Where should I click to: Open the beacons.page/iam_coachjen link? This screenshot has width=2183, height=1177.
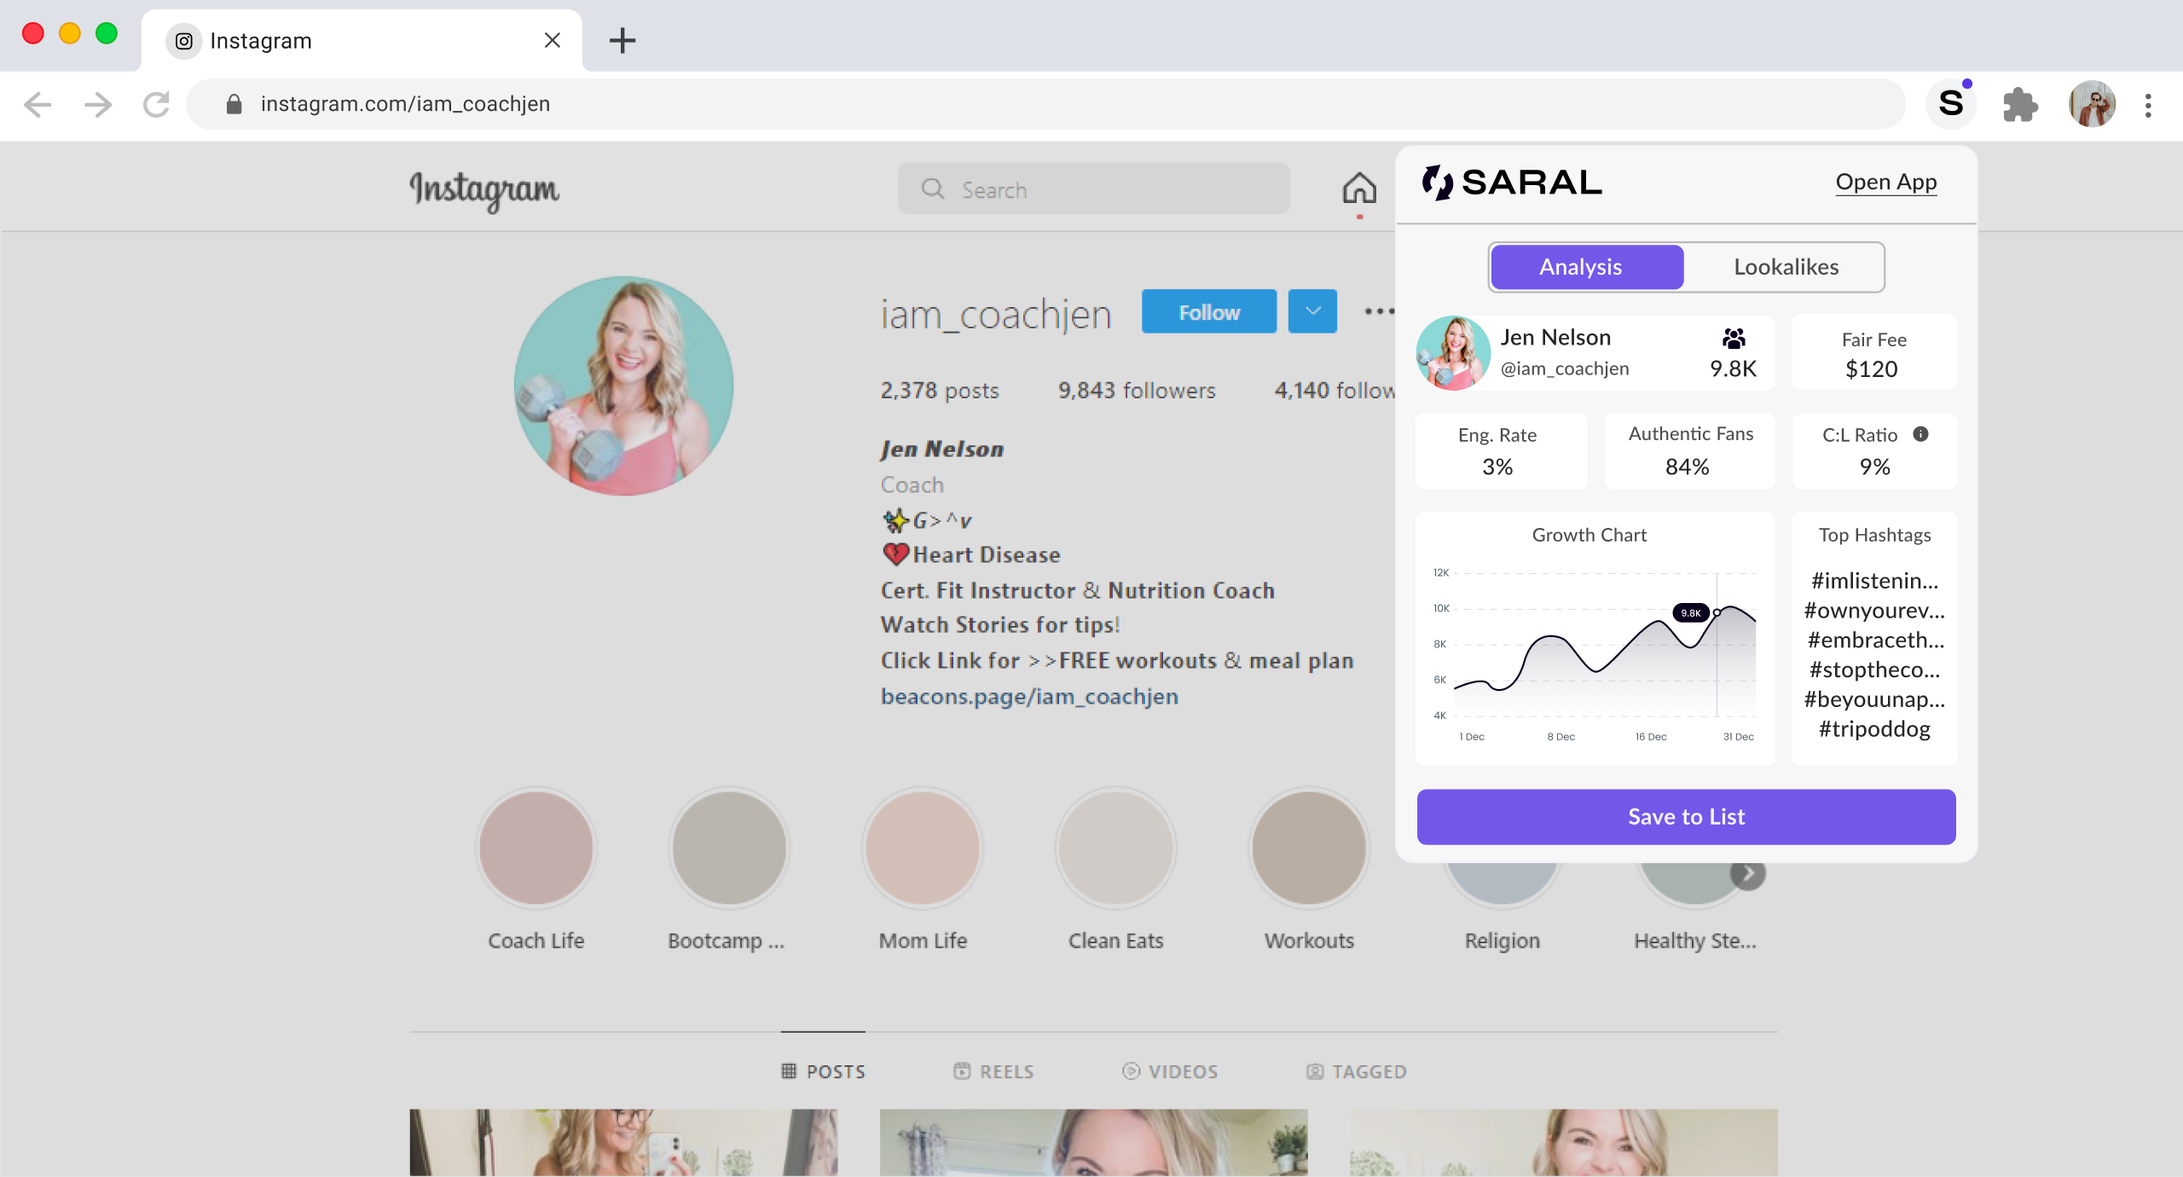pyautogui.click(x=1029, y=696)
